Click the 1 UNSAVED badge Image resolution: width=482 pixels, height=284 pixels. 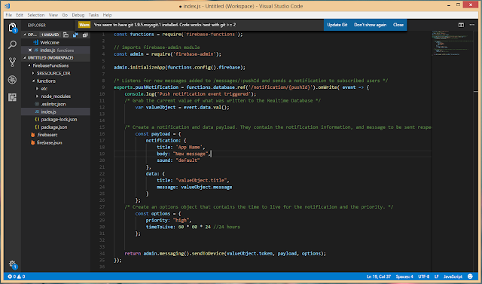click(x=50, y=35)
